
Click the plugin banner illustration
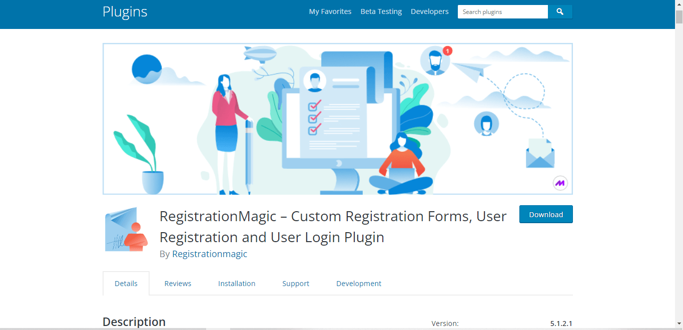pos(338,118)
